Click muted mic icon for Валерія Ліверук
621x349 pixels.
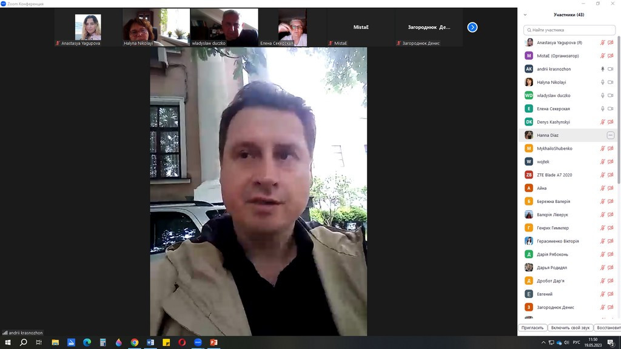[x=602, y=214]
